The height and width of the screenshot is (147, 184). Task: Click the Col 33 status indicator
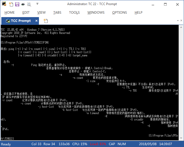click(36, 144)
